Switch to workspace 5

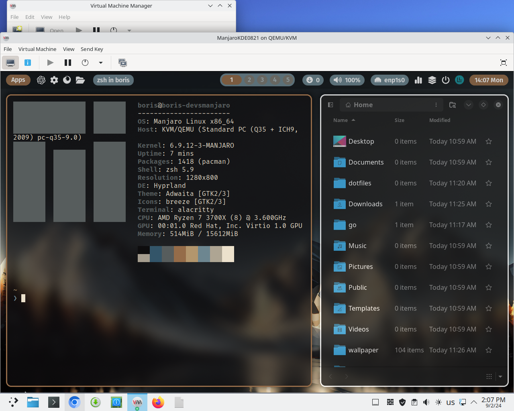coord(288,80)
